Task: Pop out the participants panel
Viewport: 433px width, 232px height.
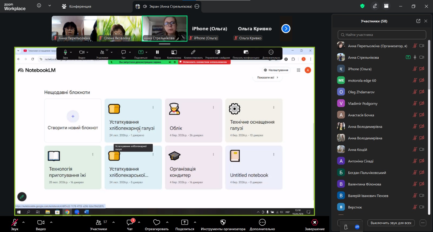Action: click(418, 21)
